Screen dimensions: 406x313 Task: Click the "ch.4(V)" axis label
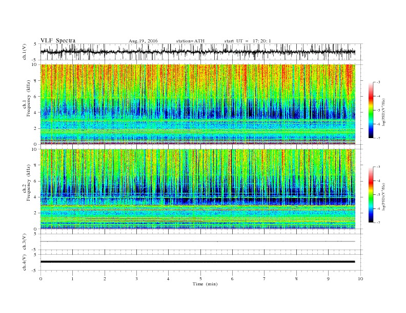pyautogui.click(x=25, y=262)
